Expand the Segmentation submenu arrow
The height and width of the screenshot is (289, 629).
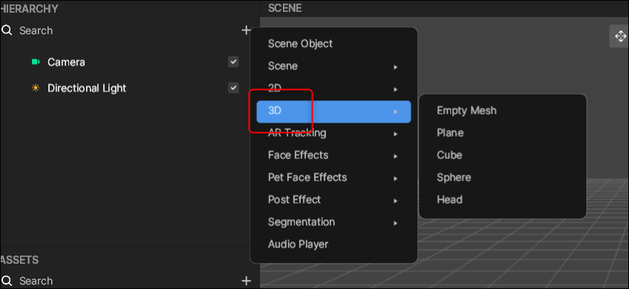pyautogui.click(x=396, y=223)
